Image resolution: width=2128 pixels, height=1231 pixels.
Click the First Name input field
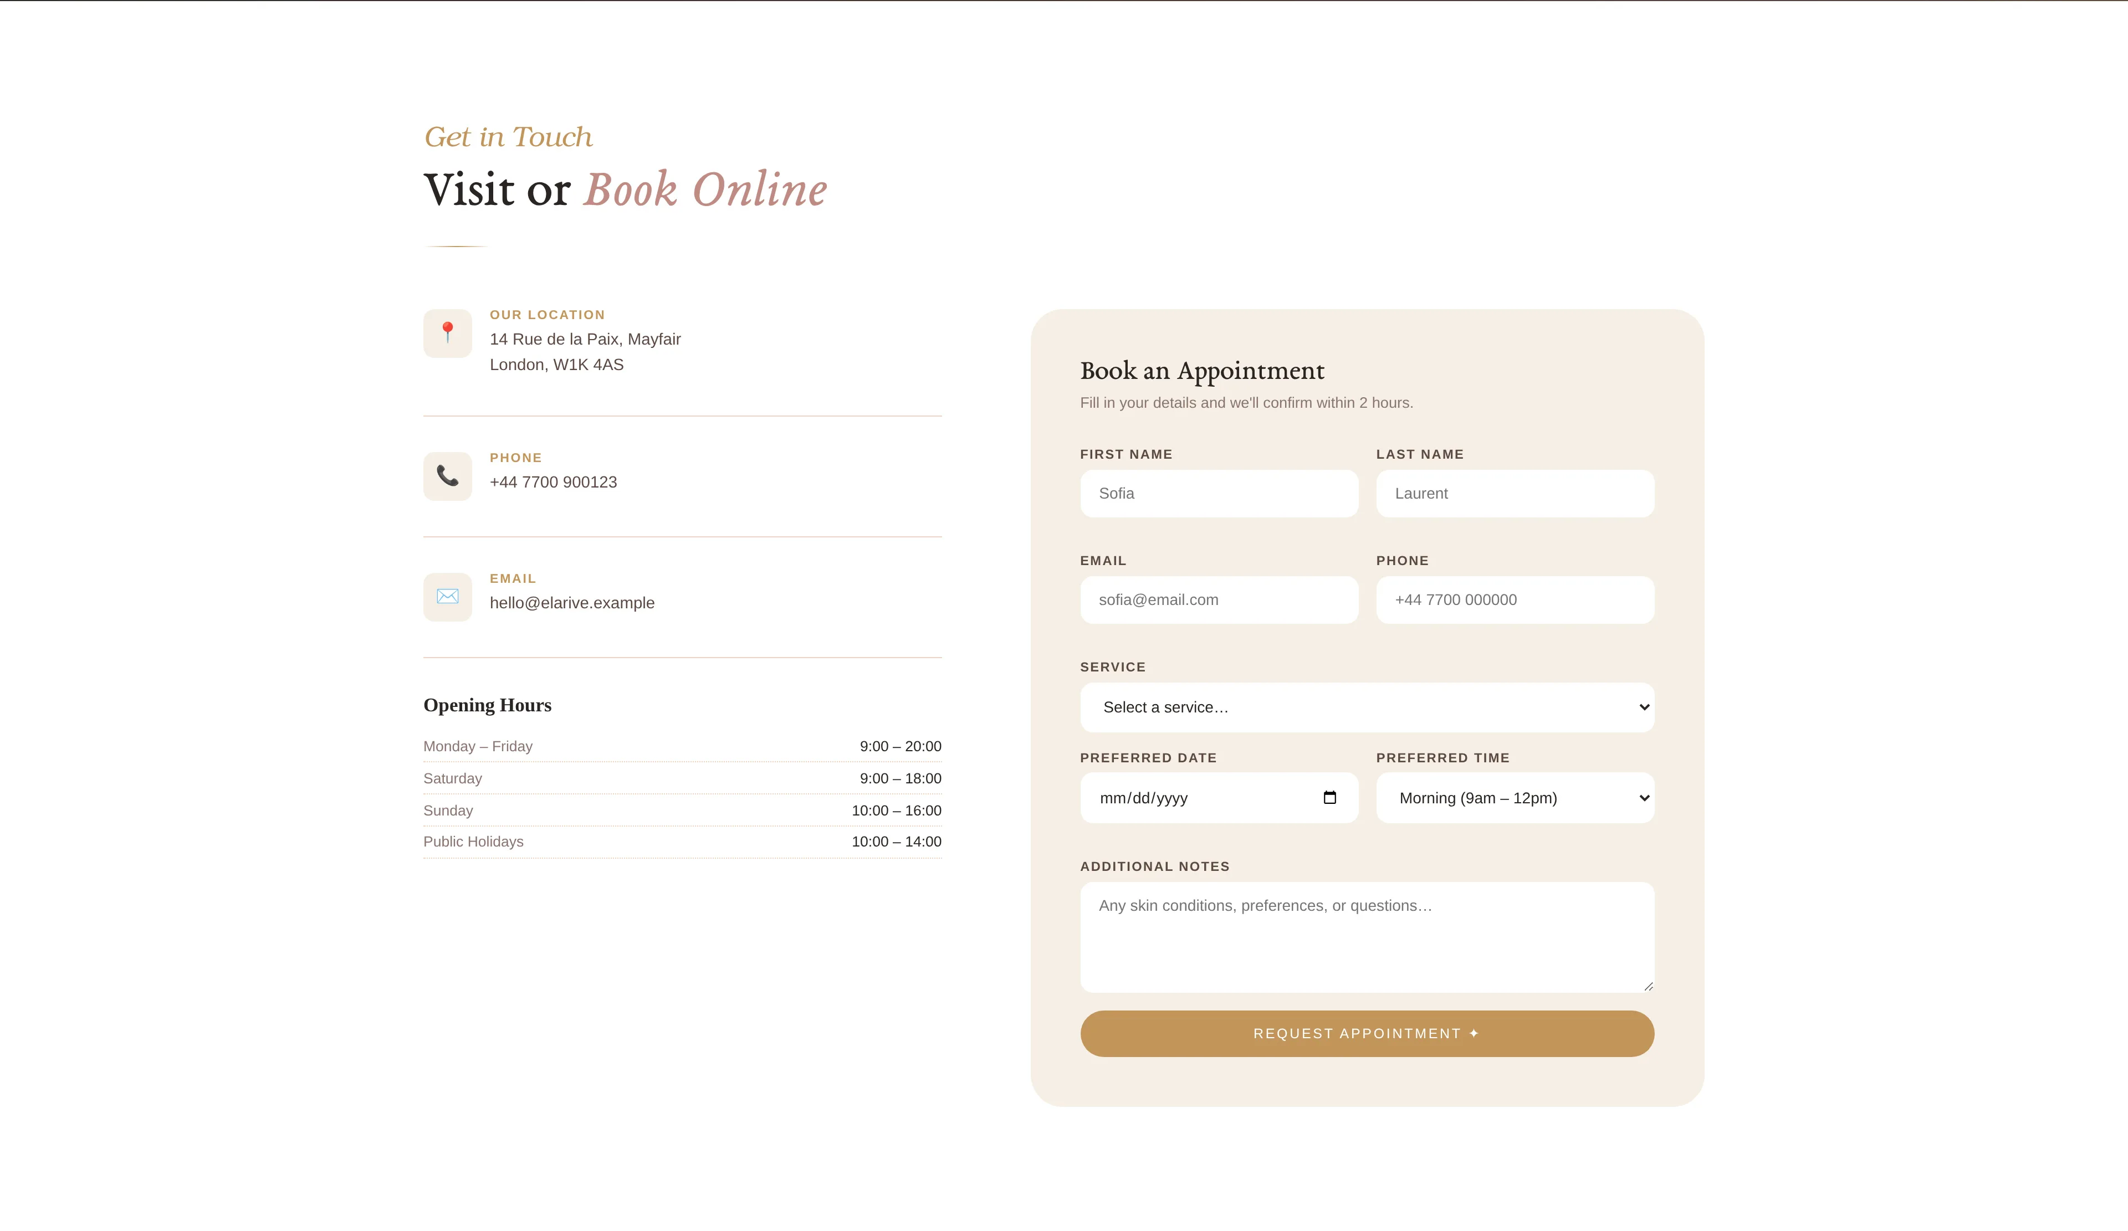pyautogui.click(x=1219, y=494)
